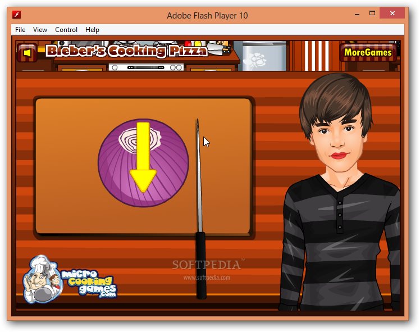
Task: Click the Bieber's Cooking Pizza title
Action: pyautogui.click(x=127, y=51)
